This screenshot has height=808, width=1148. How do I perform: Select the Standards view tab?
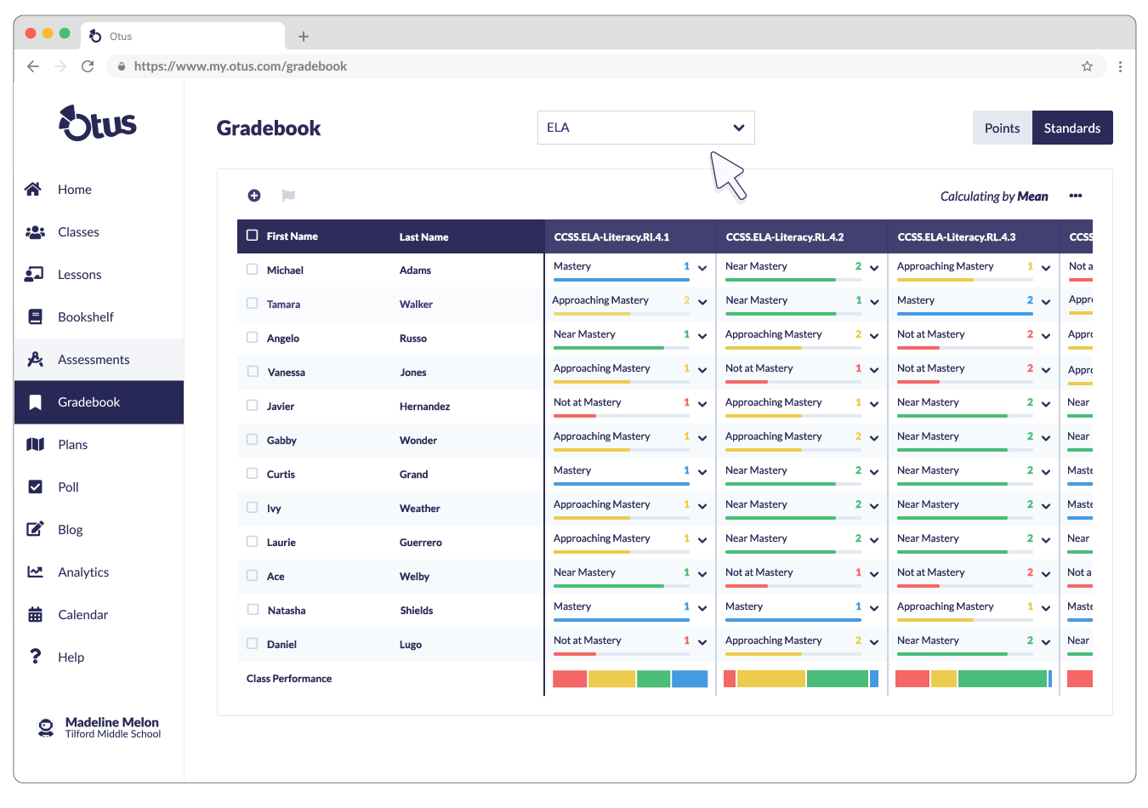[1072, 127]
